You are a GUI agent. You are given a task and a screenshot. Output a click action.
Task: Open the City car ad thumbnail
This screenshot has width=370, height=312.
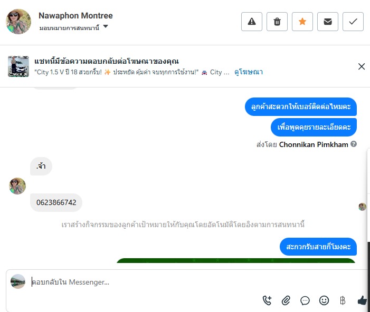pos(18,66)
